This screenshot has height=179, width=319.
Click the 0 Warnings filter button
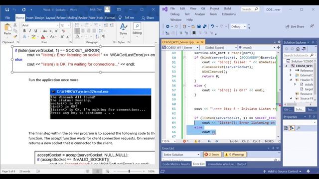pos(235,155)
